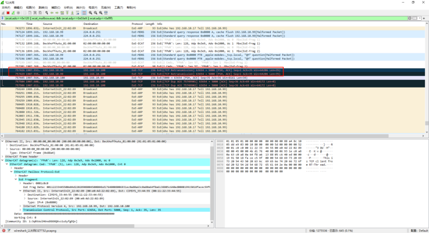Sort by the Destination column header

(x=106, y=24)
